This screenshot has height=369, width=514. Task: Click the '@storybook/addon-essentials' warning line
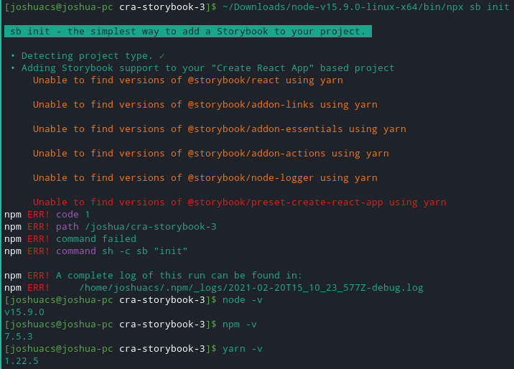[x=219, y=129]
